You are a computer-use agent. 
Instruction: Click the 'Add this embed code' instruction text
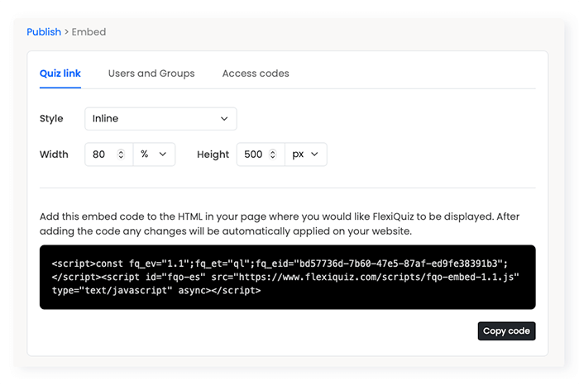coord(280,224)
